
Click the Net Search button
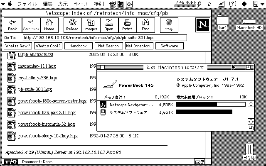tap(109, 46)
